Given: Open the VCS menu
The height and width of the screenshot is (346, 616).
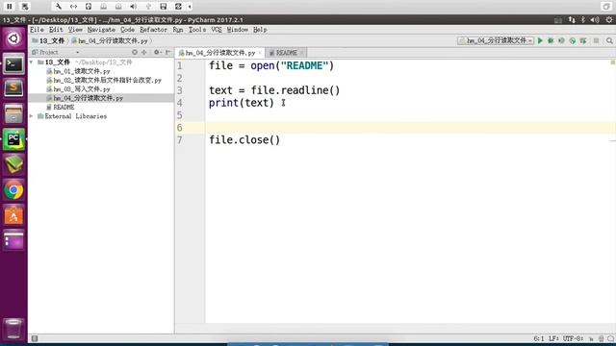Looking at the screenshot, I should pyautogui.click(x=216, y=30).
